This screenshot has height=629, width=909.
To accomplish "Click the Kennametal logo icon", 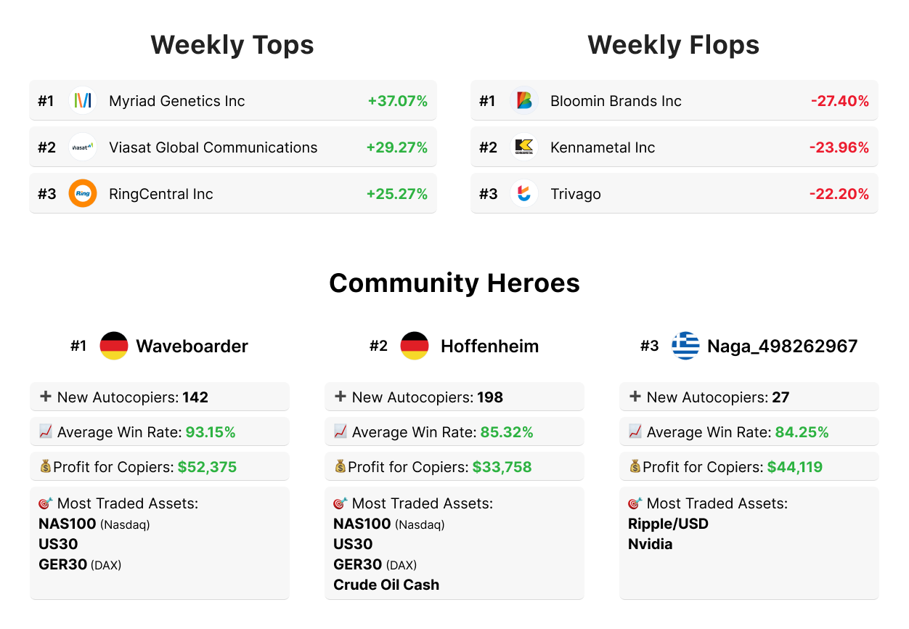I will click(523, 147).
